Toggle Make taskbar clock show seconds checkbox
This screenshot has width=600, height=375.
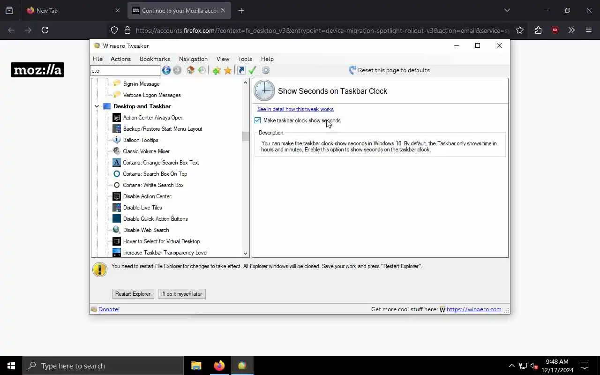pos(258,120)
